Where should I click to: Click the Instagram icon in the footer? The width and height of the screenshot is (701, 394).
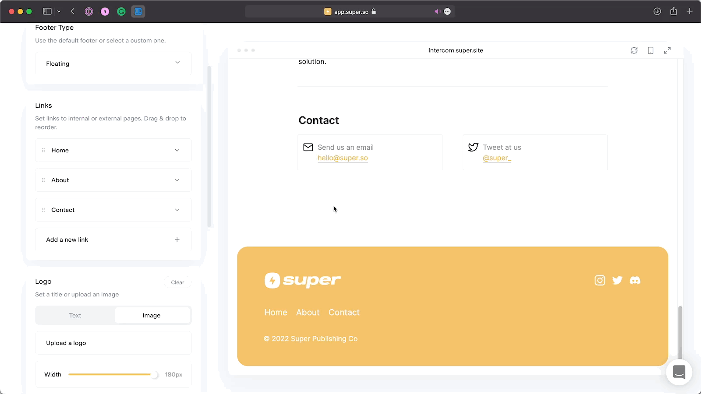600,280
